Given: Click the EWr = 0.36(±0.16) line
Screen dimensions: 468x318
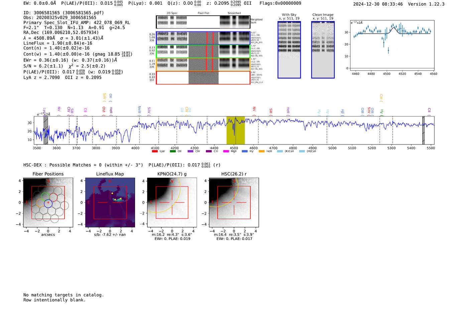Looking at the screenshot, I should coord(70,60).
